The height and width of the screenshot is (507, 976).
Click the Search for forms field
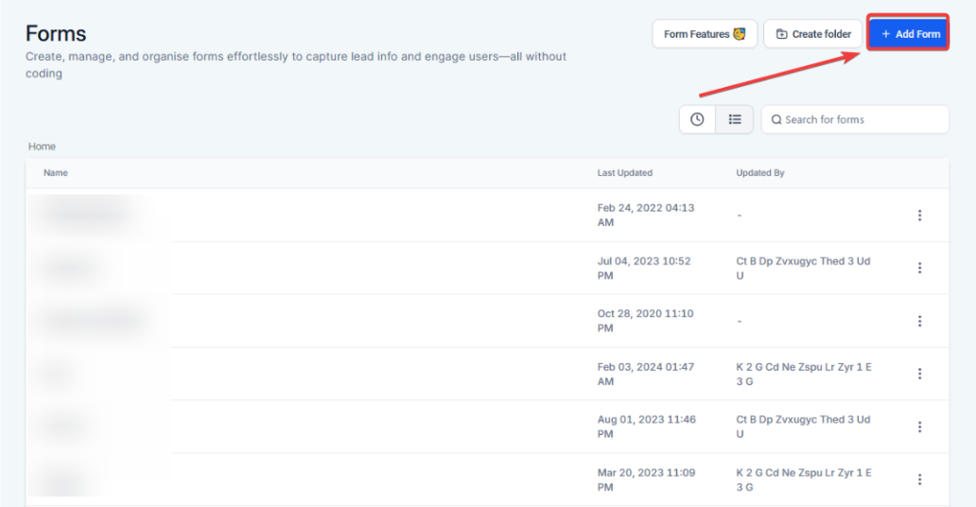click(861, 120)
